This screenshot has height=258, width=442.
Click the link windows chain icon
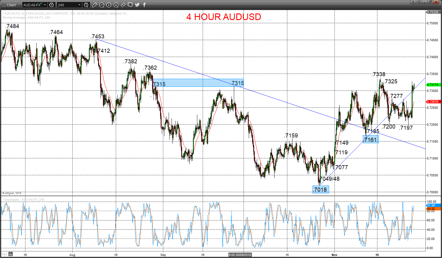tap(123, 5)
